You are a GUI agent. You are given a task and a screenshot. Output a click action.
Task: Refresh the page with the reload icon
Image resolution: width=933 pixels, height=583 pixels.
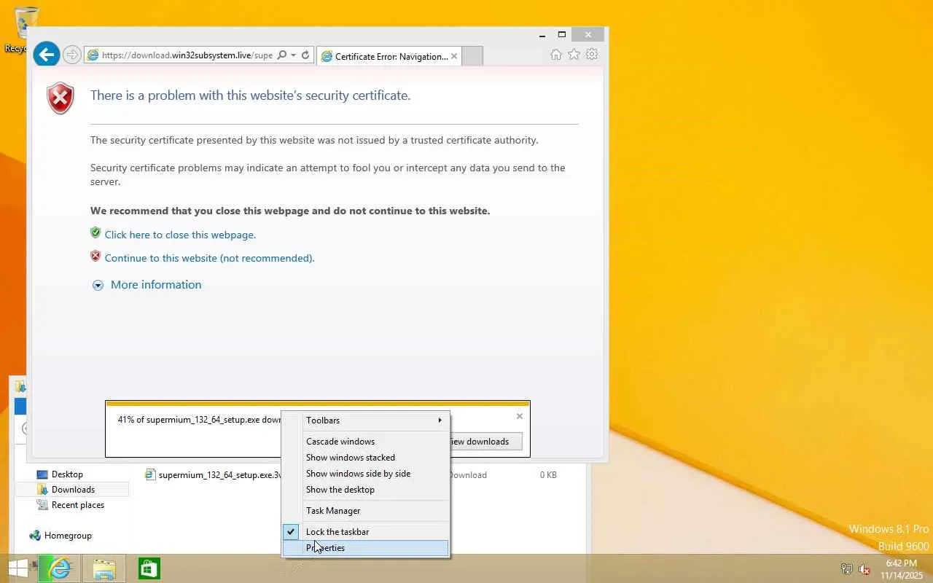305,55
